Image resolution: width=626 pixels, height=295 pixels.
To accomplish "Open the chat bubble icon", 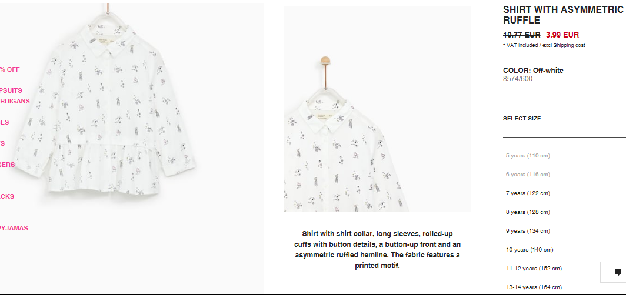I will [x=617, y=272].
